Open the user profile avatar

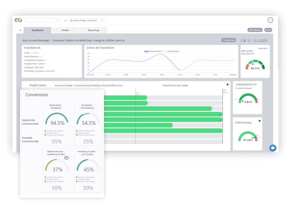click(270, 20)
